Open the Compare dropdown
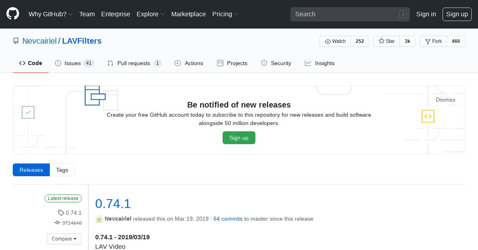 click(64, 239)
